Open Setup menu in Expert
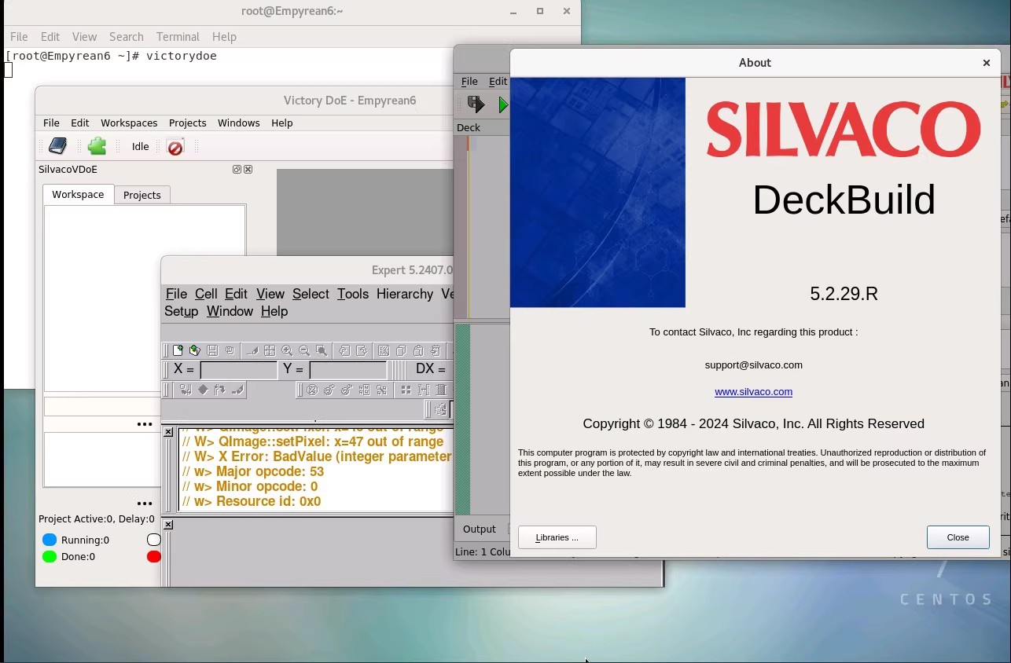Image resolution: width=1011 pixels, height=663 pixels. (181, 311)
